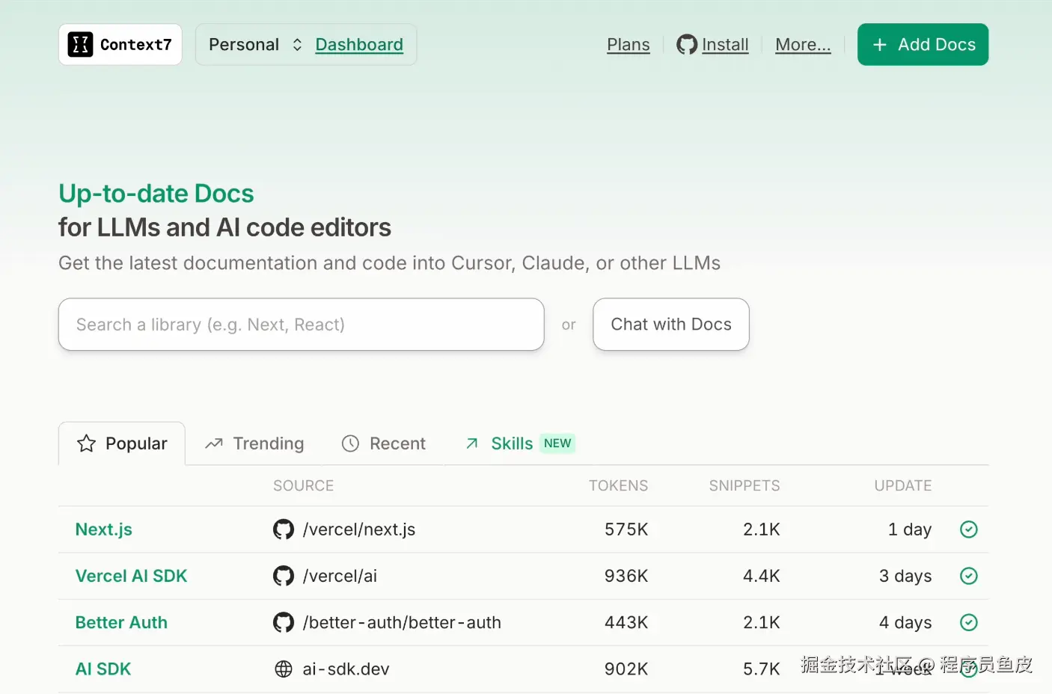Click the green check icon for Next.js
The width and height of the screenshot is (1052, 694).
tap(968, 529)
